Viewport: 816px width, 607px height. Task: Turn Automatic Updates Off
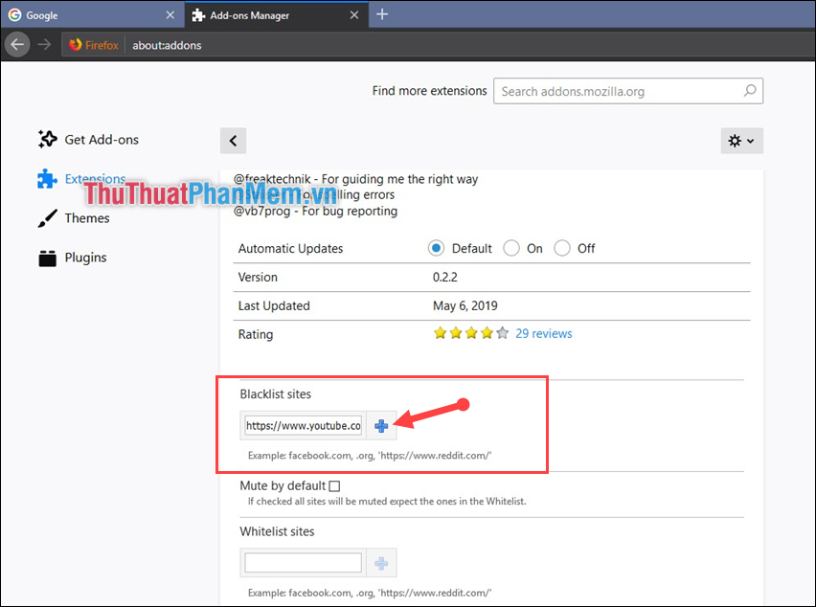tap(562, 247)
